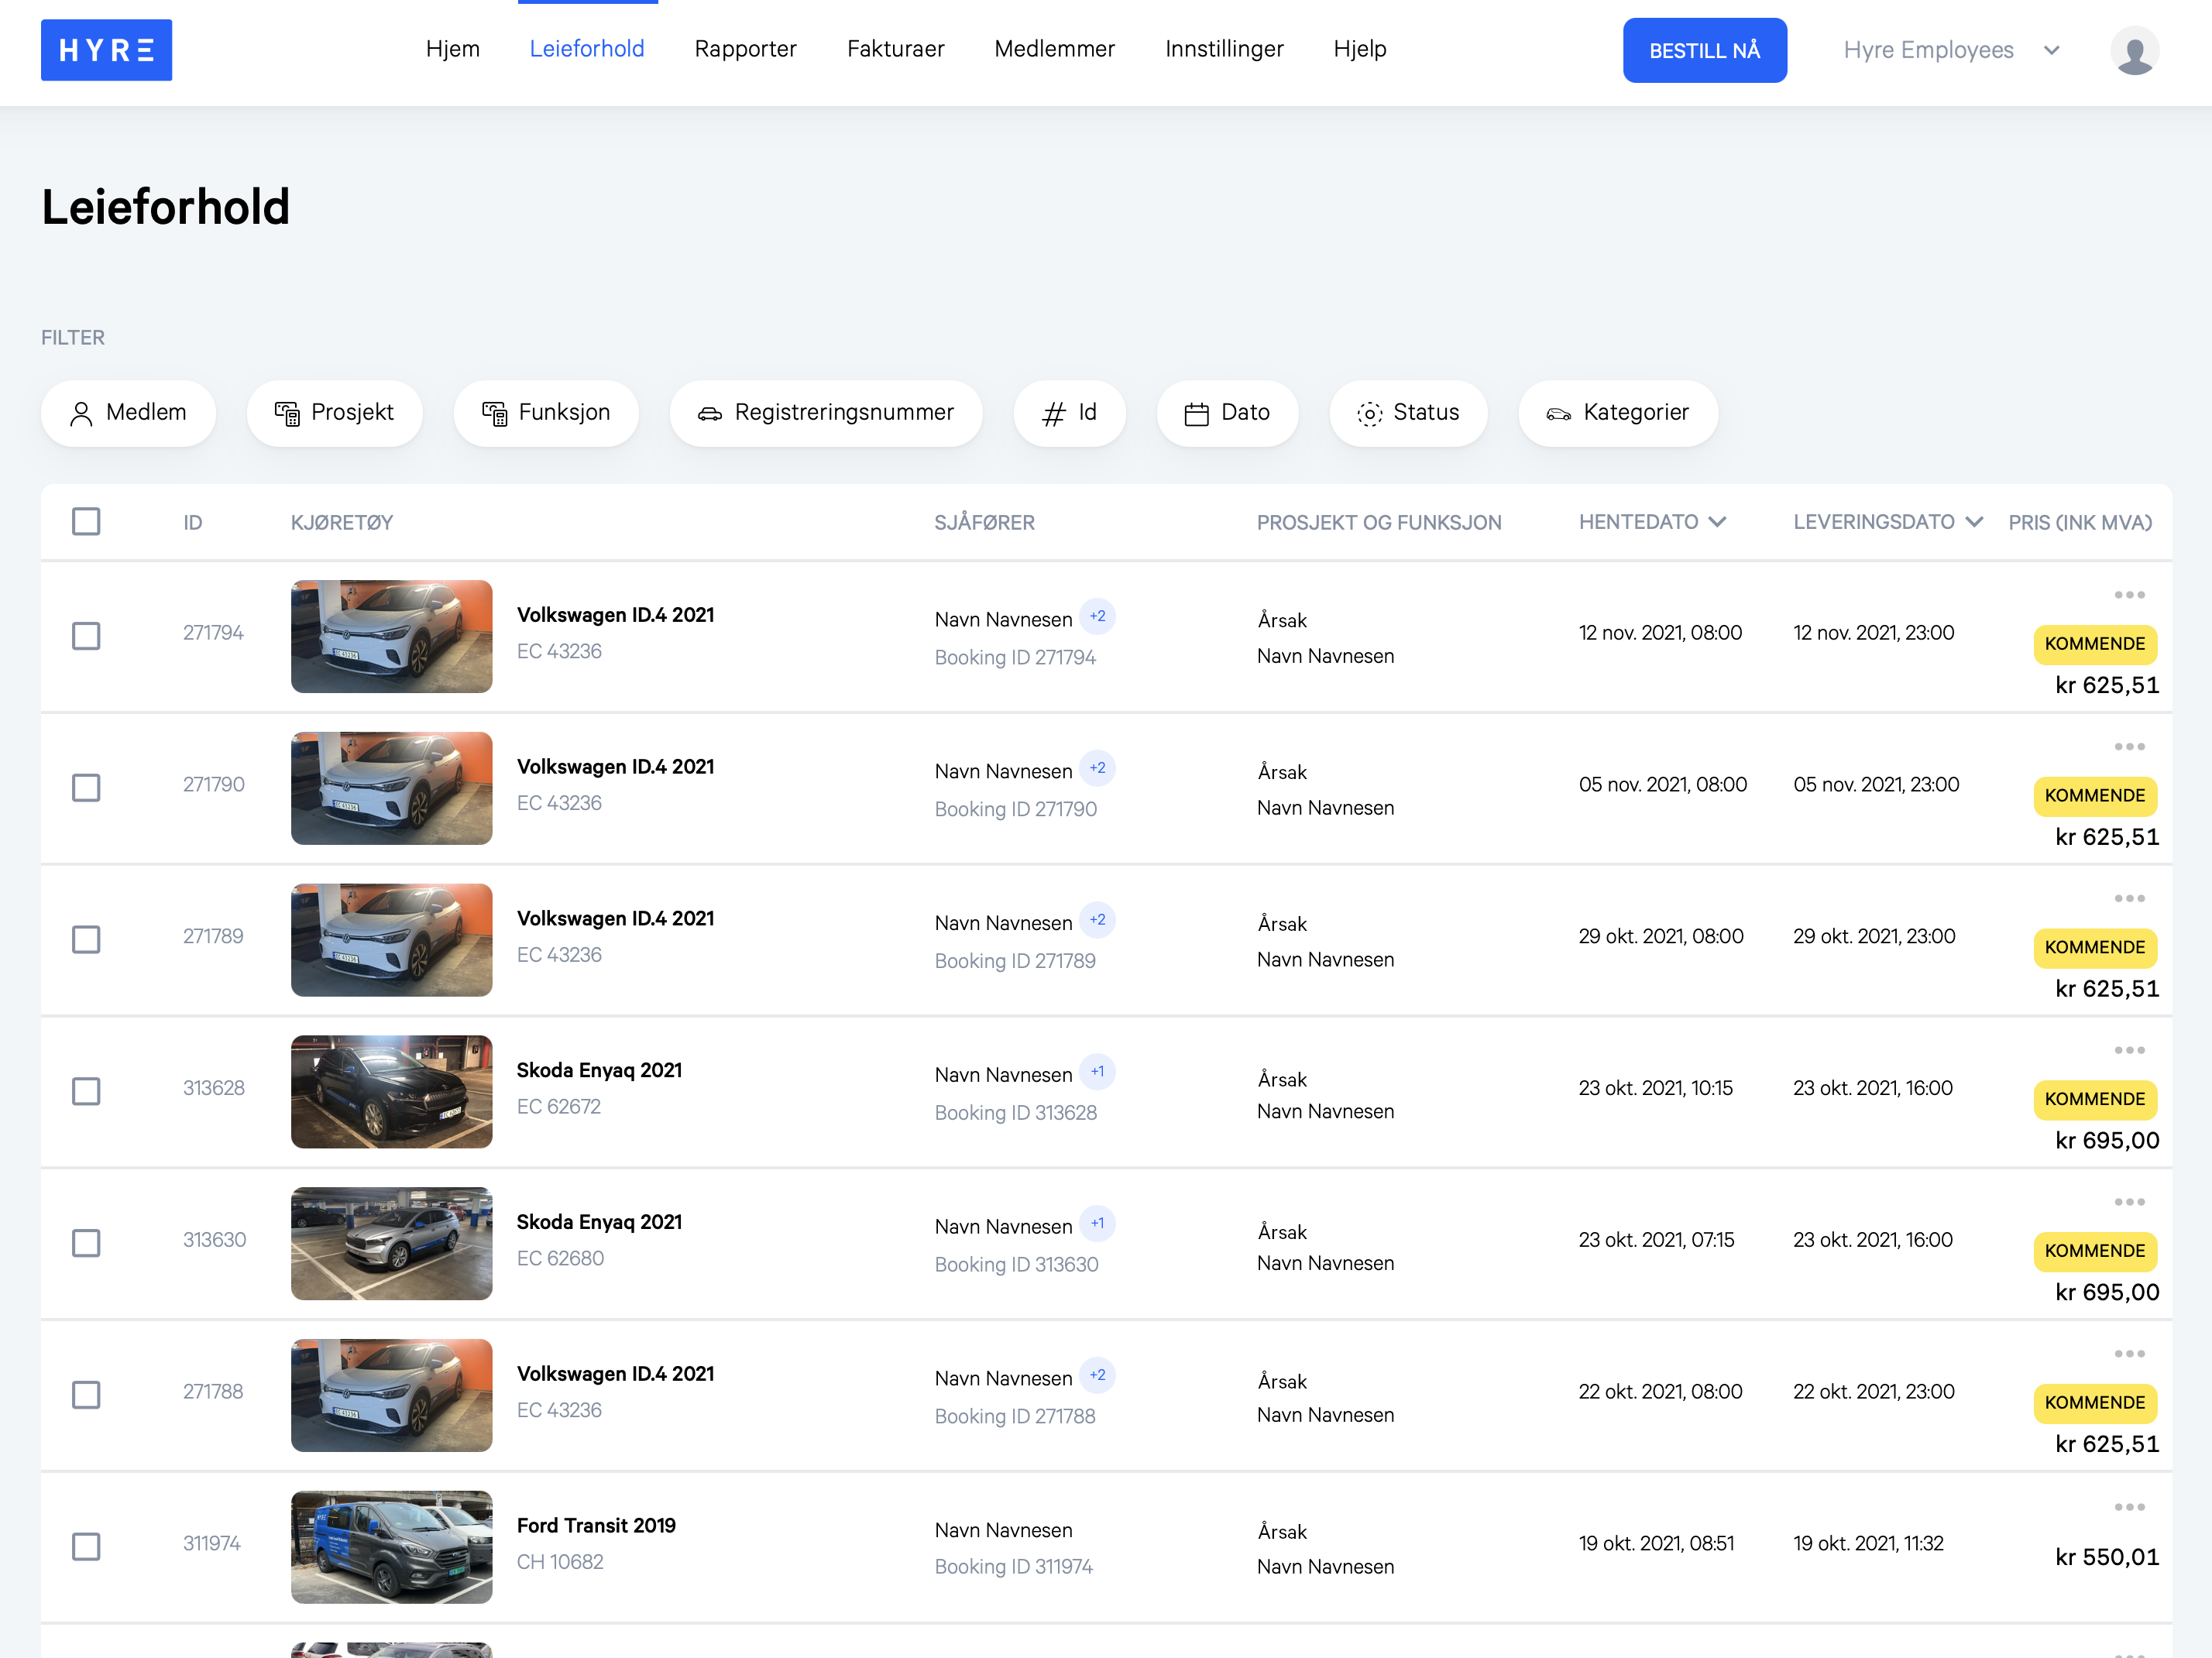This screenshot has width=2212, height=1658.
Task: Open the Leieforhold nav item
Action: [587, 49]
